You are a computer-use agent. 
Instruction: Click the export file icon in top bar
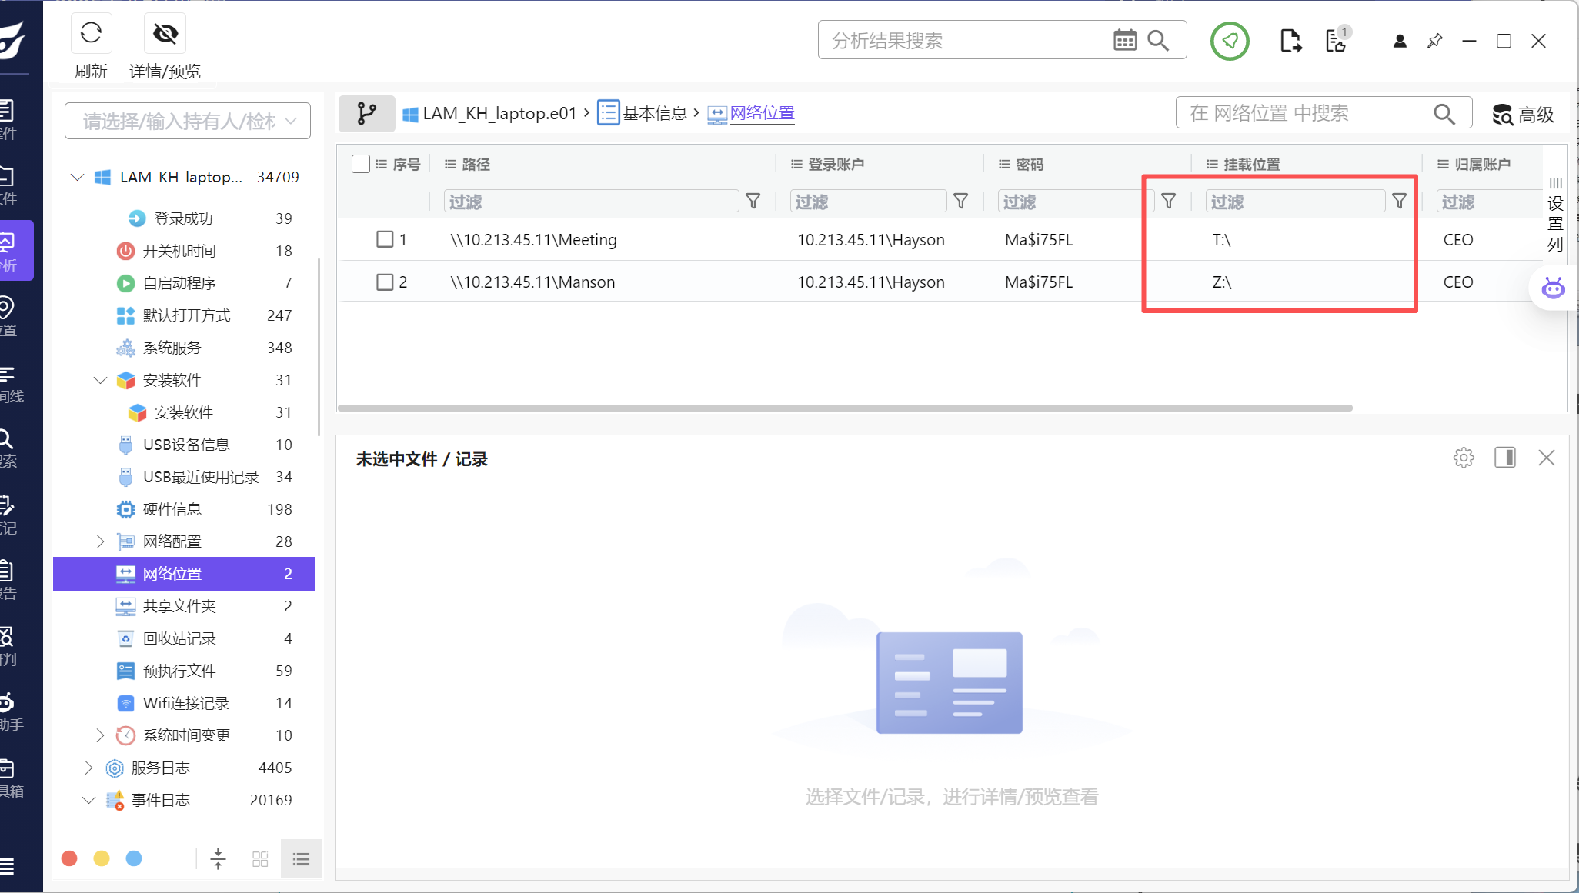click(x=1290, y=41)
